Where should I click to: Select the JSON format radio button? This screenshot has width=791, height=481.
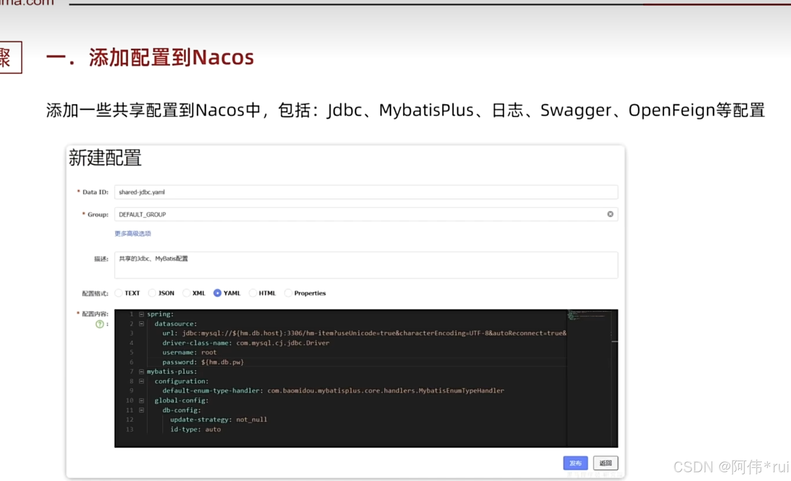pyautogui.click(x=152, y=293)
